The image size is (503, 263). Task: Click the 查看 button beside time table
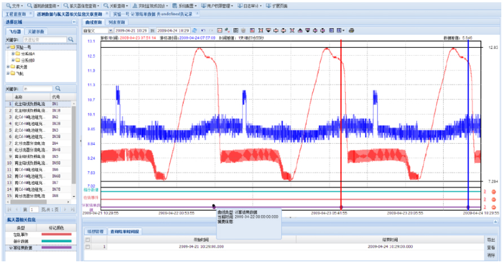pyautogui.click(x=491, y=247)
